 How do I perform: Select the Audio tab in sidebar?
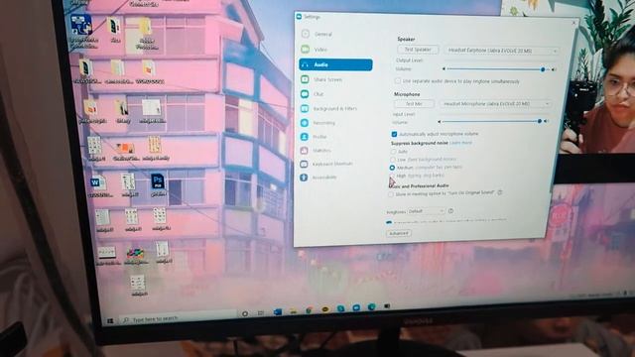coord(335,64)
